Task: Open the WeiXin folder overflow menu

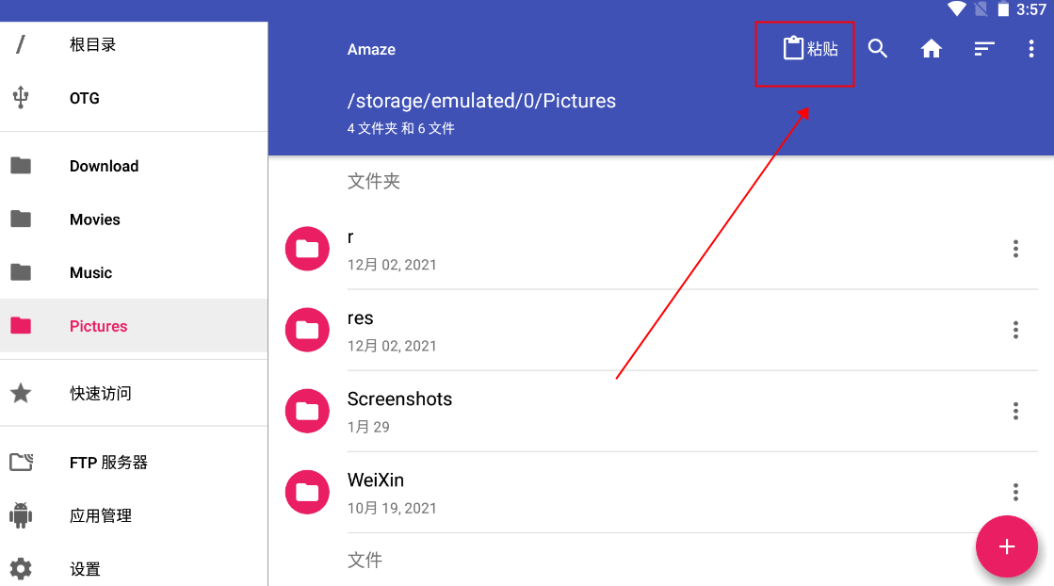Action: click(x=1015, y=492)
